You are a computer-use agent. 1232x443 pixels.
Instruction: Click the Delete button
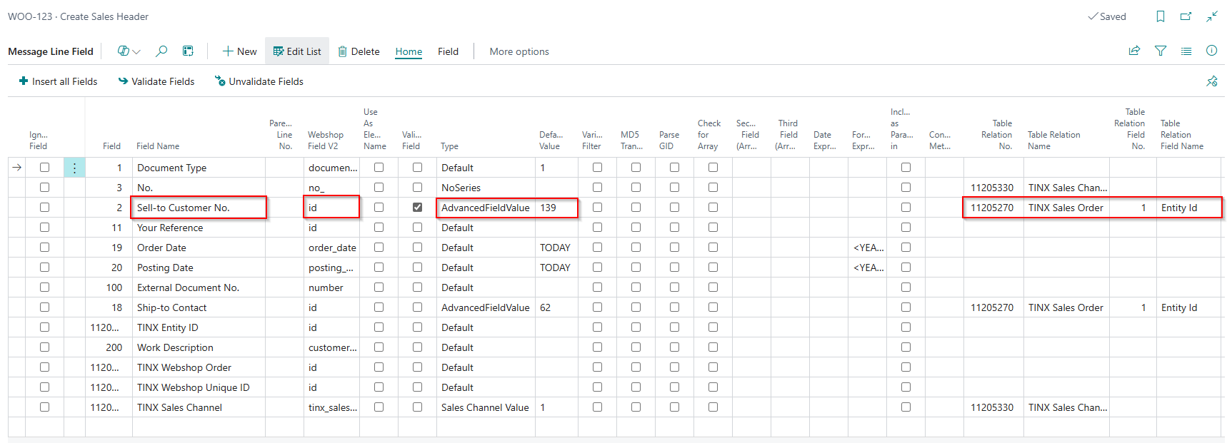[x=359, y=51]
